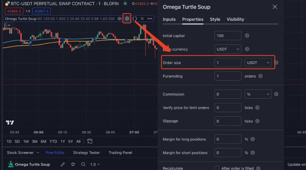Remove the Omega Turtle Soup indicator
This screenshot has height=170, width=306.
(142, 19)
